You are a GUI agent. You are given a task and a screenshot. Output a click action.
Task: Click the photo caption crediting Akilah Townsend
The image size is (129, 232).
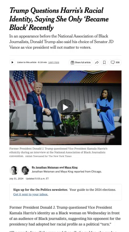48,156
